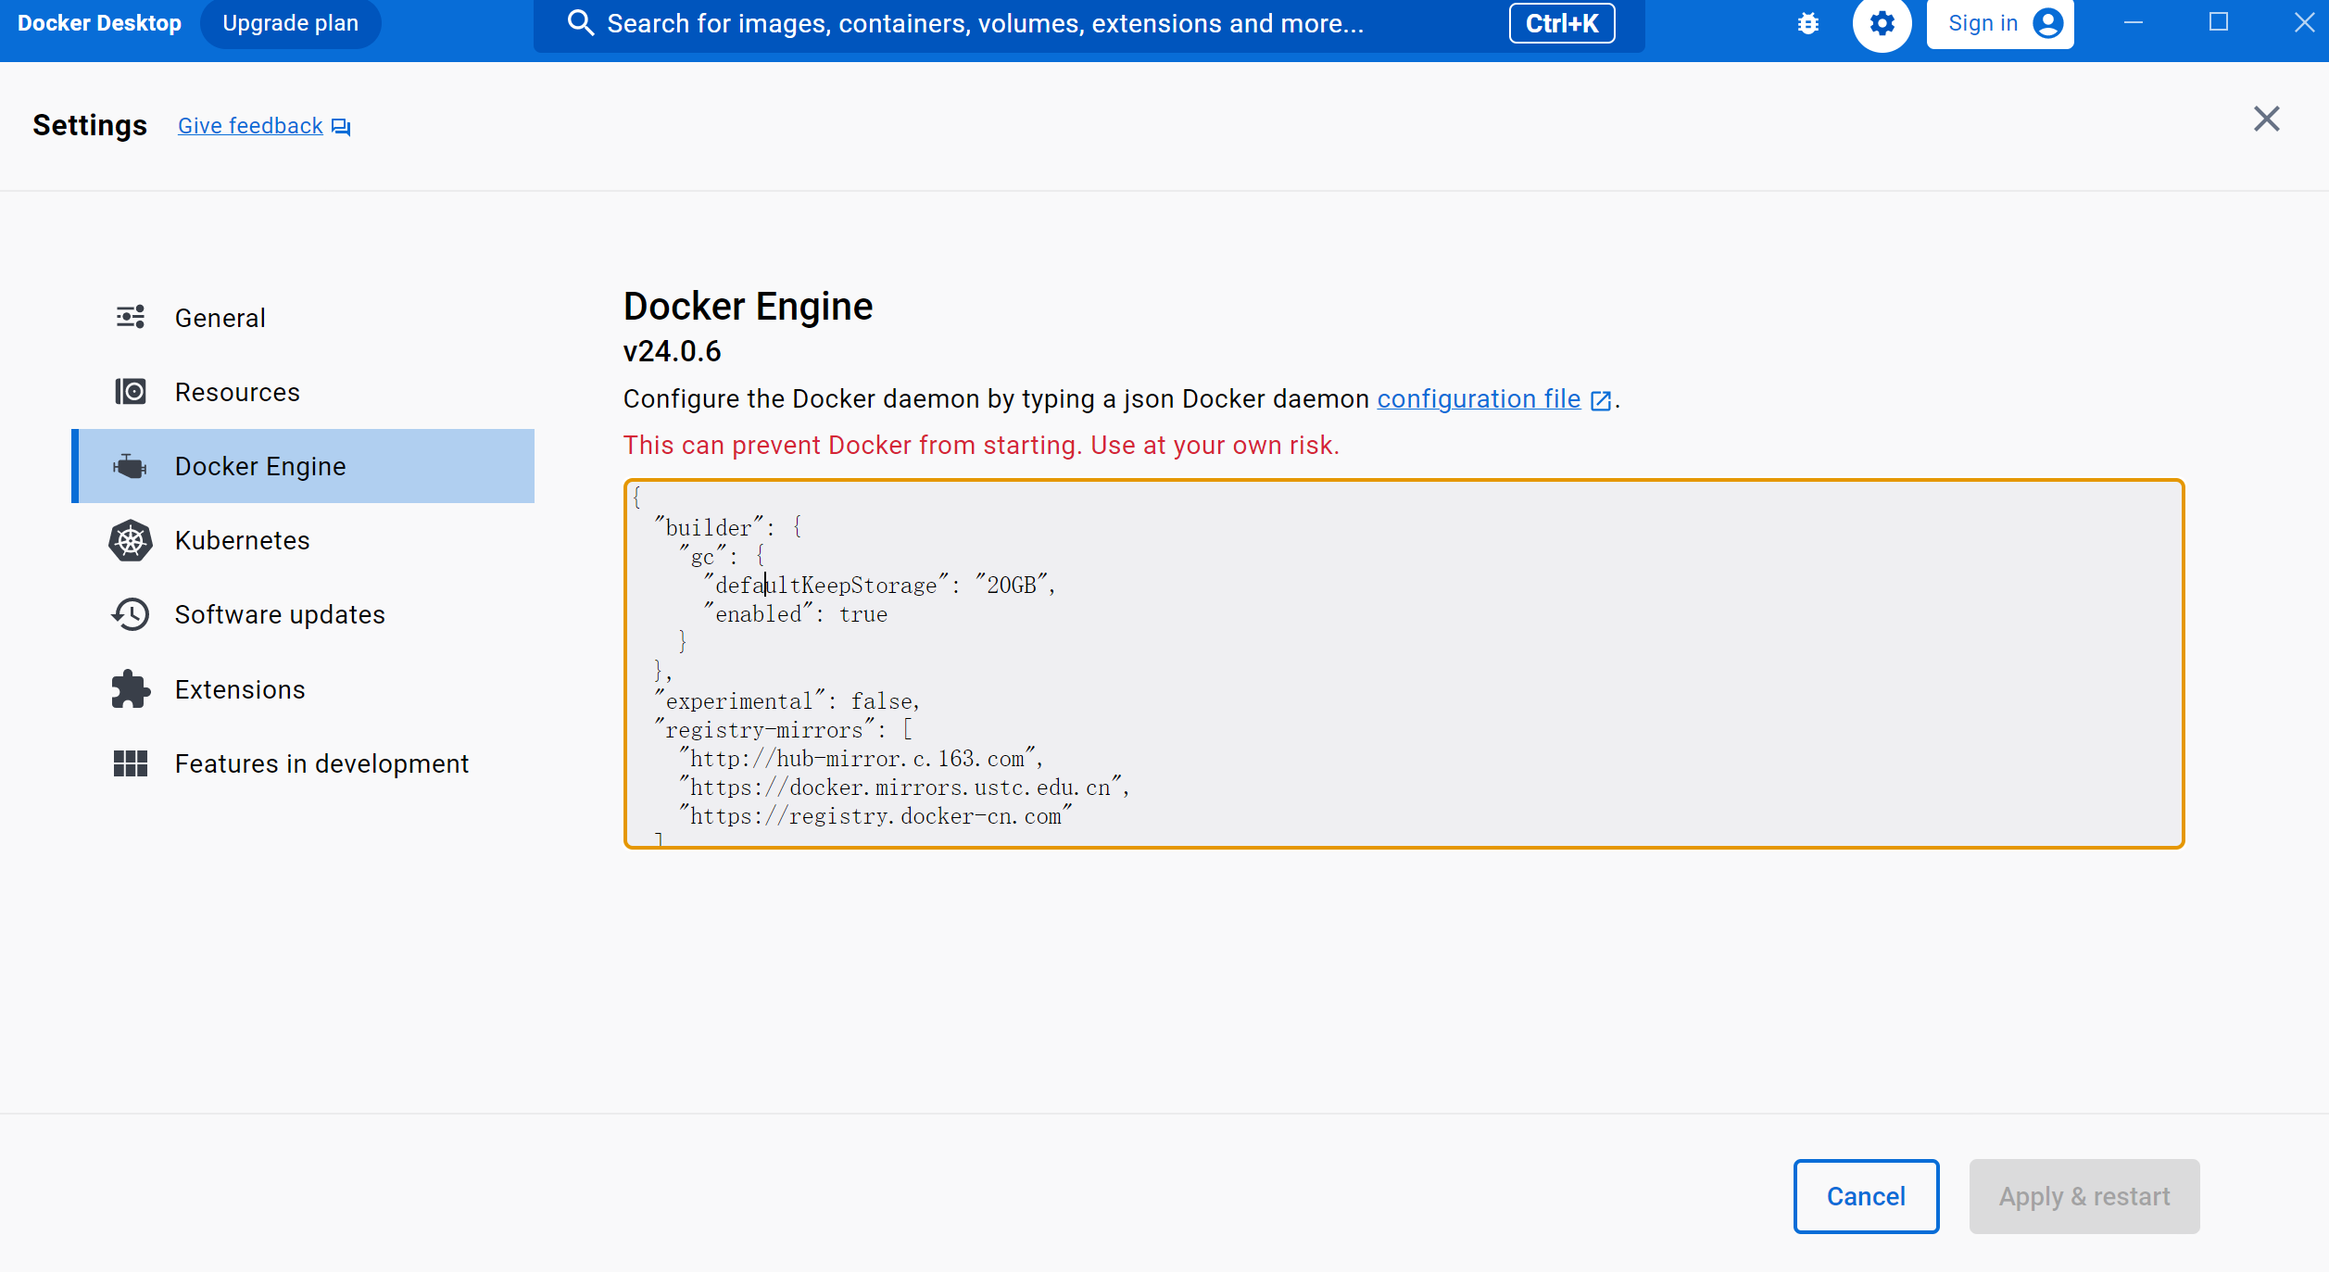Click the Give feedback link
The image size is (2329, 1273).
click(x=249, y=125)
